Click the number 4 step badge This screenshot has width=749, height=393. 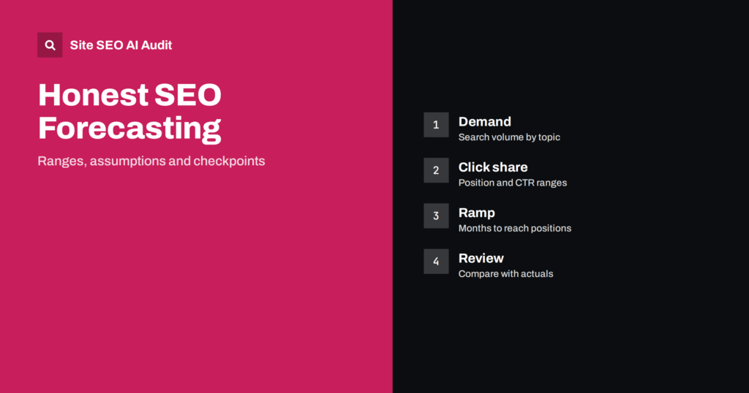click(436, 262)
